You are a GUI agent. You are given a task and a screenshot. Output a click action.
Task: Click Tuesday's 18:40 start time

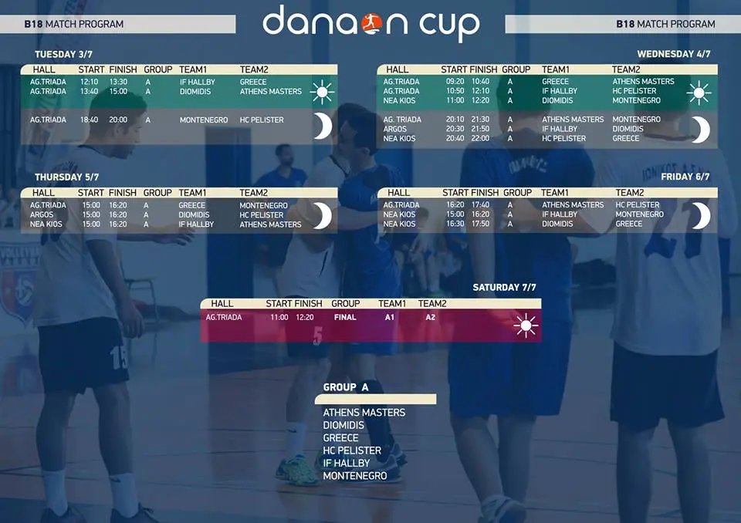click(89, 120)
